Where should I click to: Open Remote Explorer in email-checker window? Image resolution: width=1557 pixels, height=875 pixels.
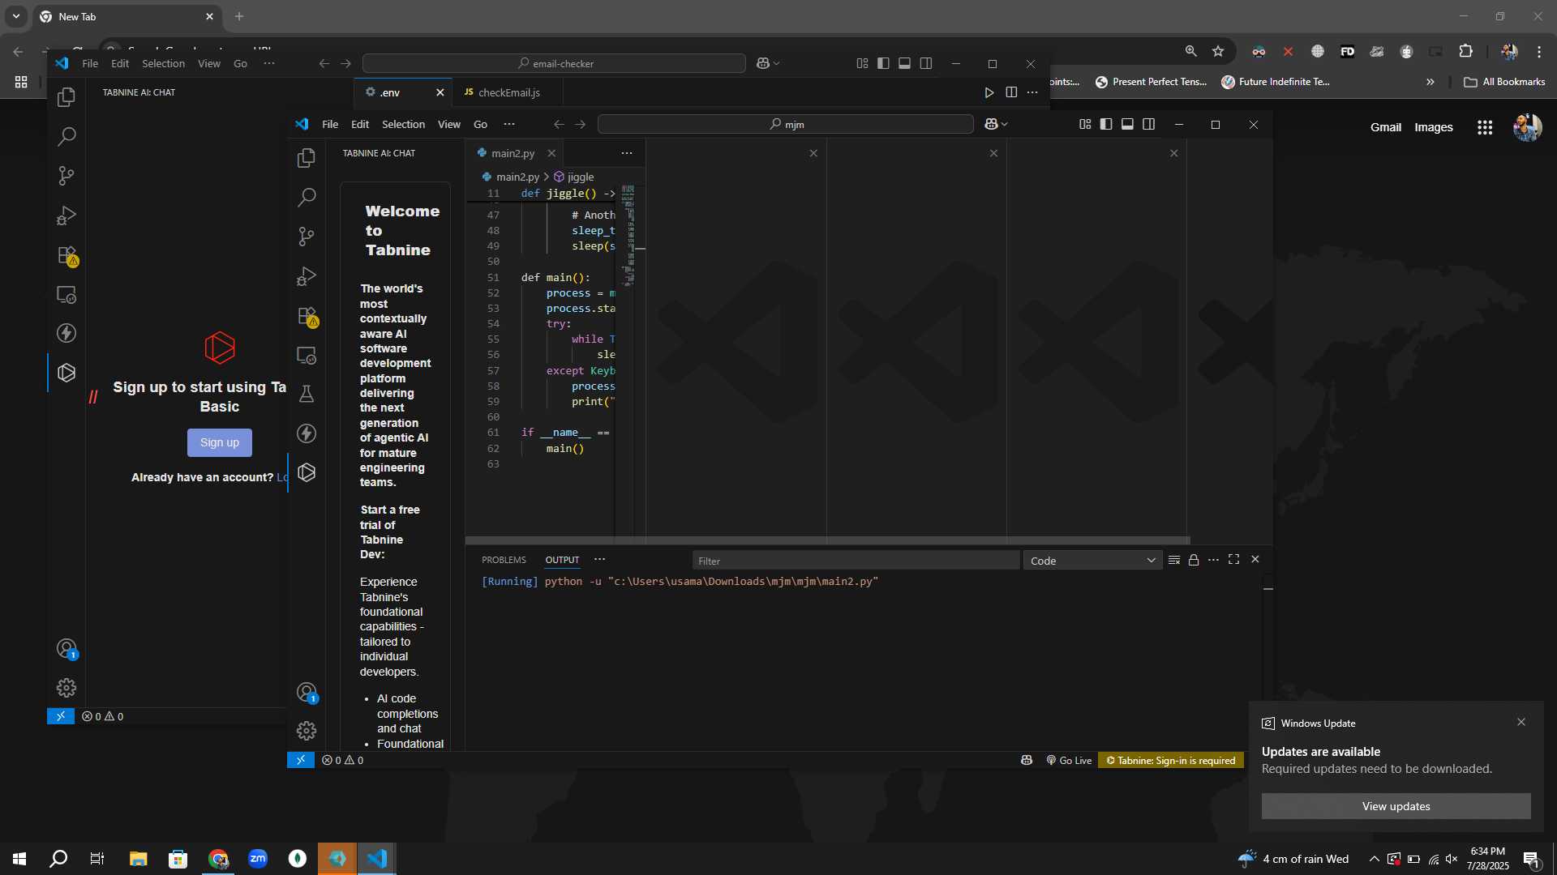66,295
